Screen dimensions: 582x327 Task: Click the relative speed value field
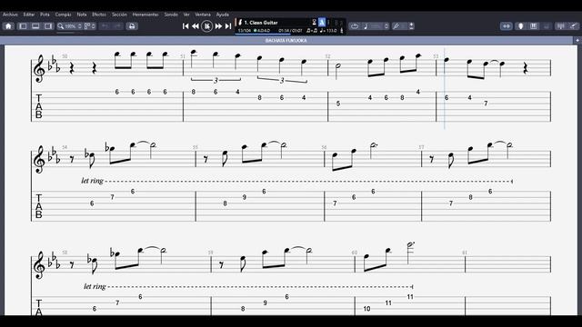pyautogui.click(x=376, y=26)
